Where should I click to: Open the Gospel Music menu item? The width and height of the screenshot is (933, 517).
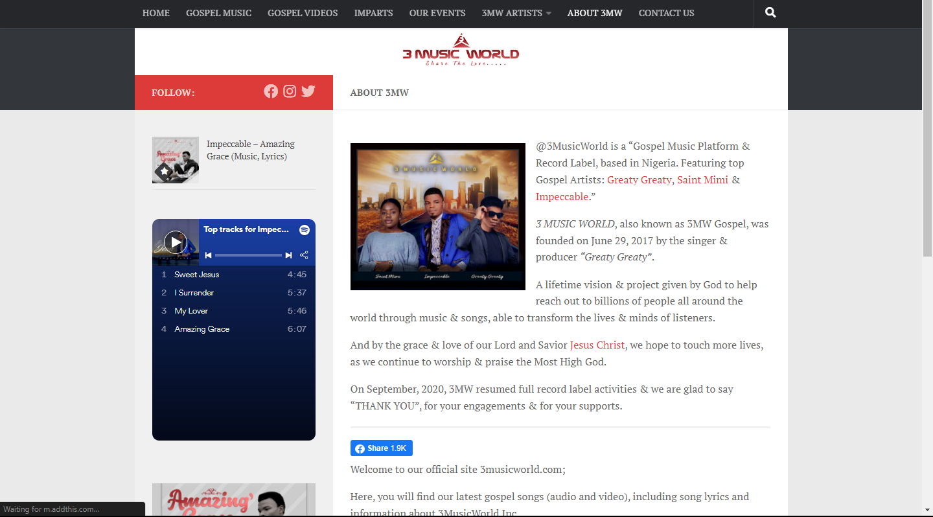218,13
